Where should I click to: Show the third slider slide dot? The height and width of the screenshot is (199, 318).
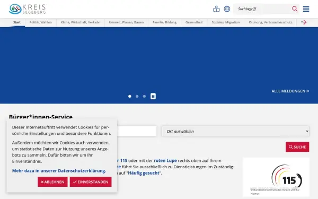(x=144, y=96)
